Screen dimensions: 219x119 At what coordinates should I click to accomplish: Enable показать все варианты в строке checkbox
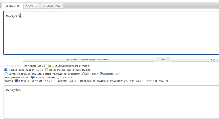47,70
